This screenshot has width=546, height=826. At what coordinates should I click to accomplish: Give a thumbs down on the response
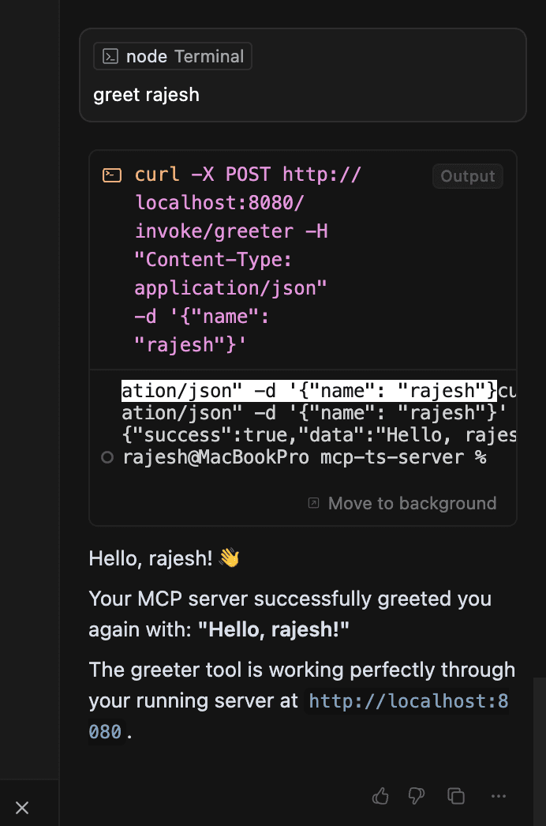(x=416, y=796)
